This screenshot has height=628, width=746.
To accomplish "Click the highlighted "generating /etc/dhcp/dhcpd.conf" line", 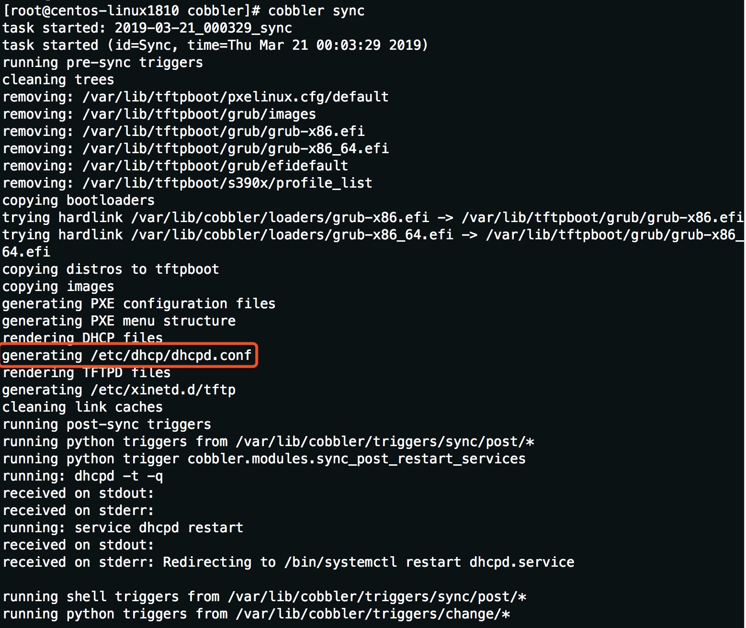I will pos(127,356).
